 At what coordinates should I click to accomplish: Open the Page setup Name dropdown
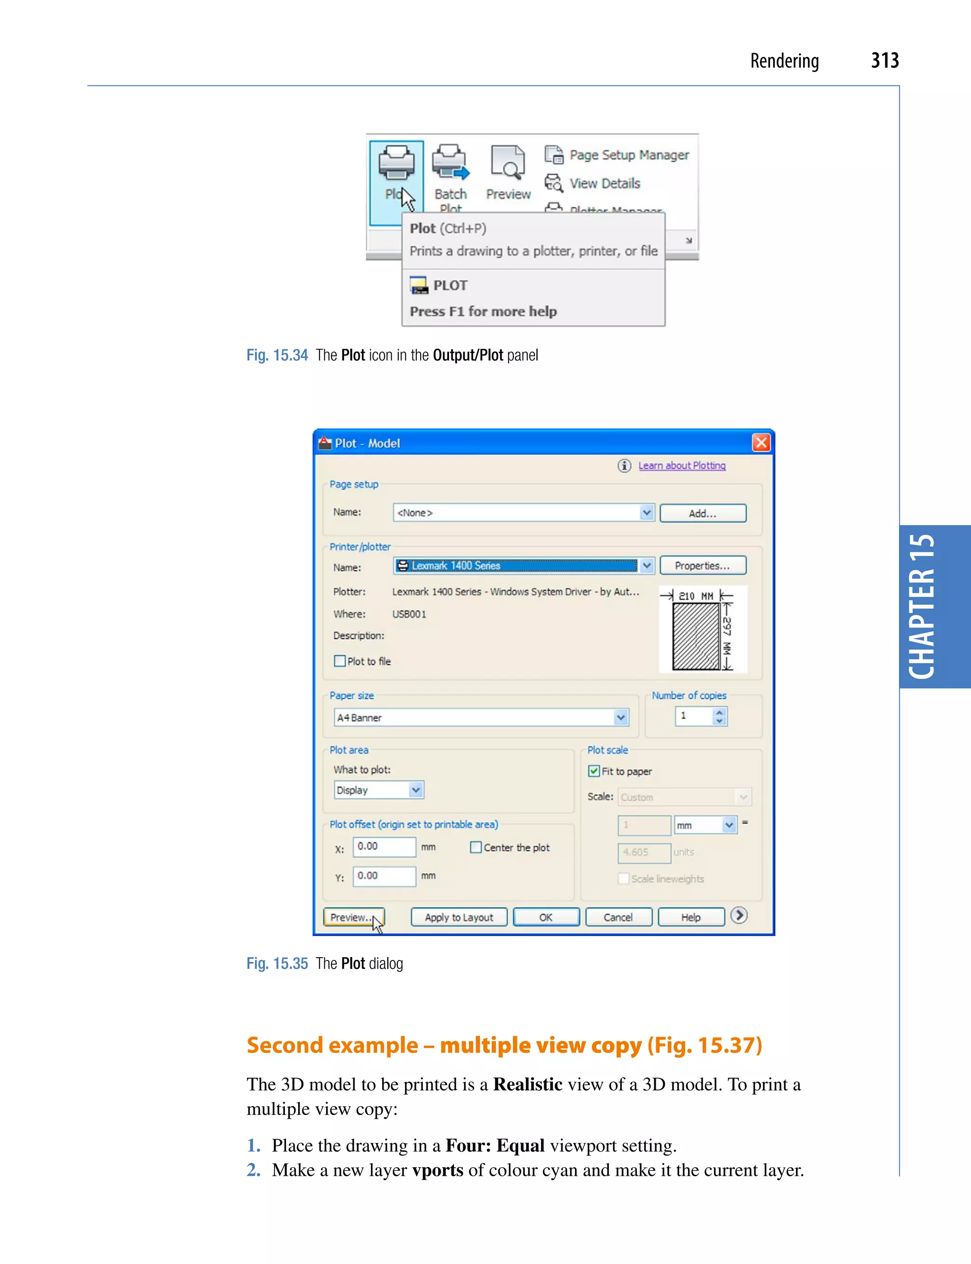coord(523,512)
